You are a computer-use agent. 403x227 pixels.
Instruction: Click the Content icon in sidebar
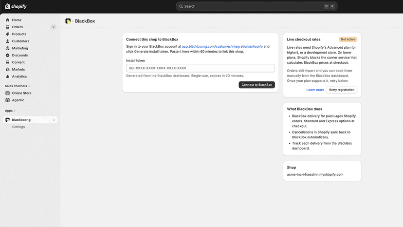(7, 62)
